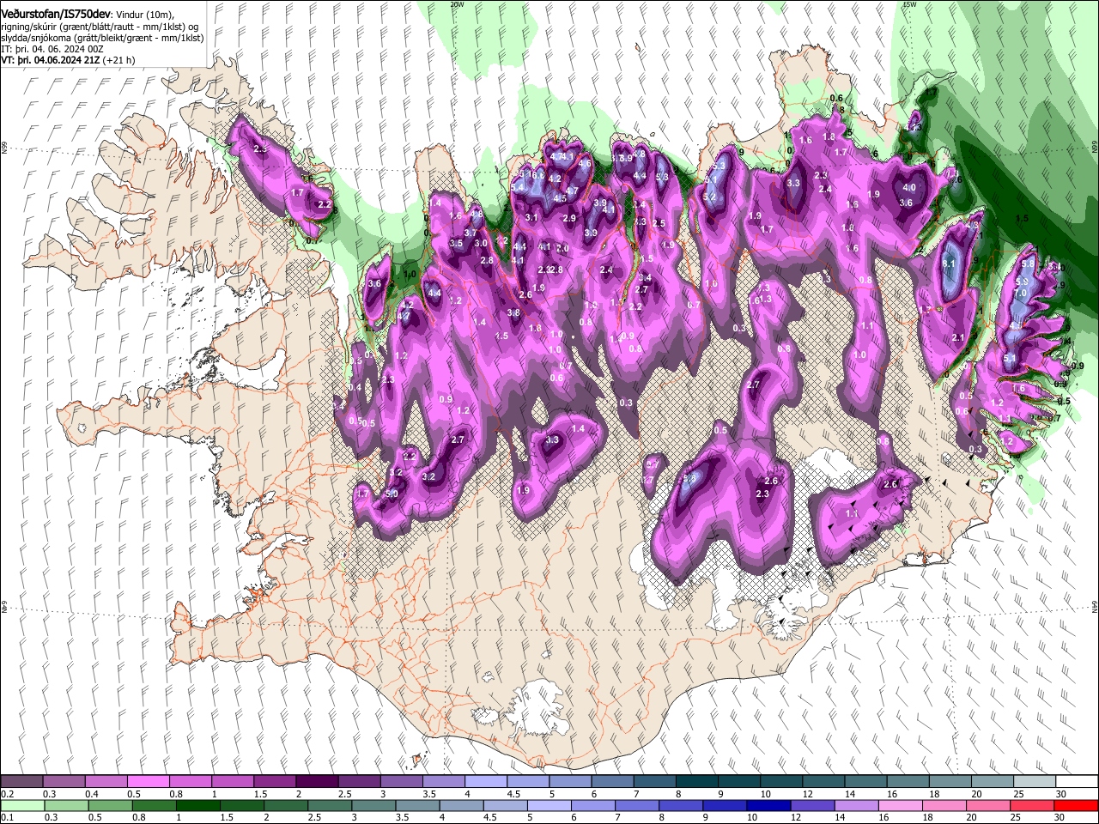1099x824 pixels.
Task: Pick the lower legend swatch between 7 and 8
Action: [637, 805]
